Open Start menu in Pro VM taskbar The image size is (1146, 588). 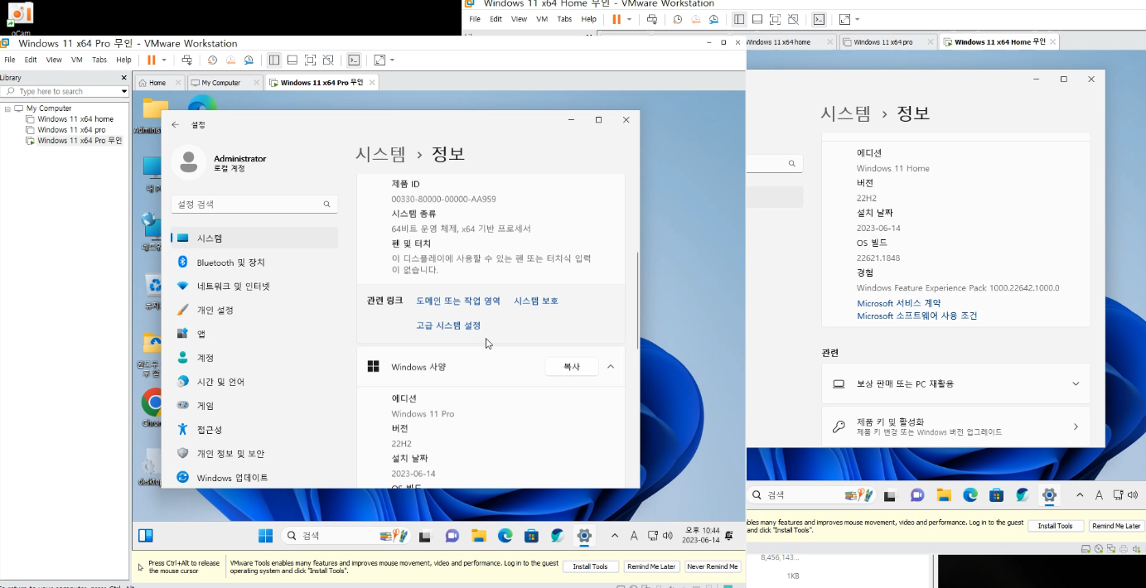click(265, 536)
